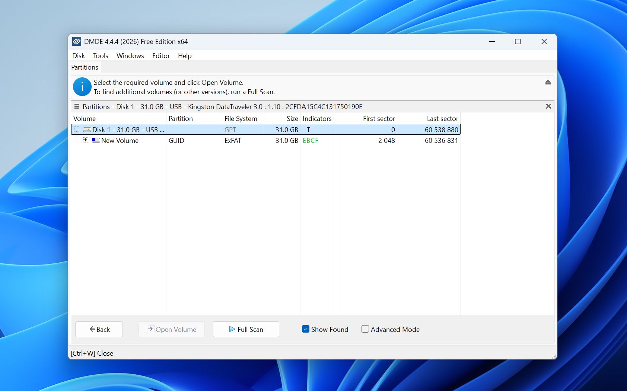Viewport: 627px width, 391px height.
Task: Open the Tools menu
Action: point(101,55)
